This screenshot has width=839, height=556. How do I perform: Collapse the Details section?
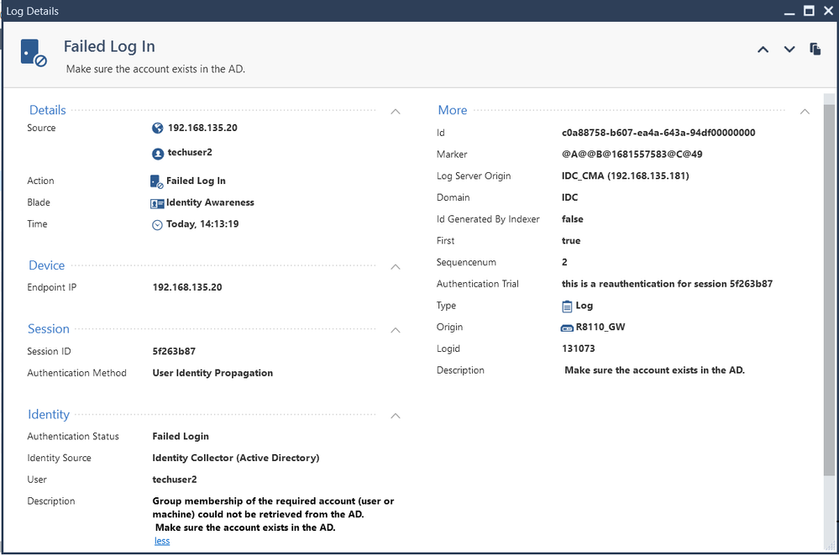coord(396,112)
